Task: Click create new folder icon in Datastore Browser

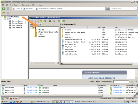Action: (x=41, y=21)
